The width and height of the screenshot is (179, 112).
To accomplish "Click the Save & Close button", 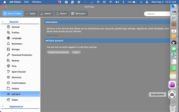I will [x=13, y=14].
